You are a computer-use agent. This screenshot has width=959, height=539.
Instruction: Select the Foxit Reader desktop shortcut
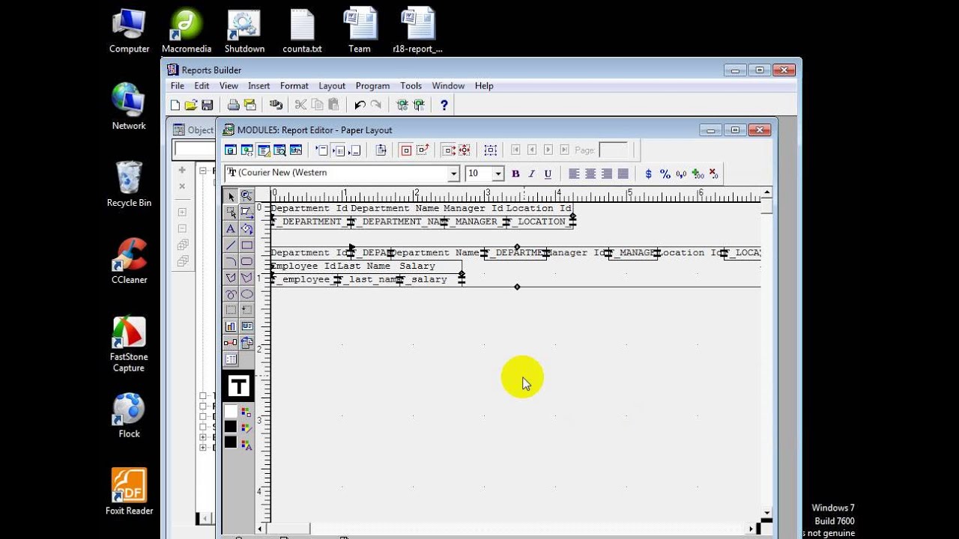tap(129, 492)
